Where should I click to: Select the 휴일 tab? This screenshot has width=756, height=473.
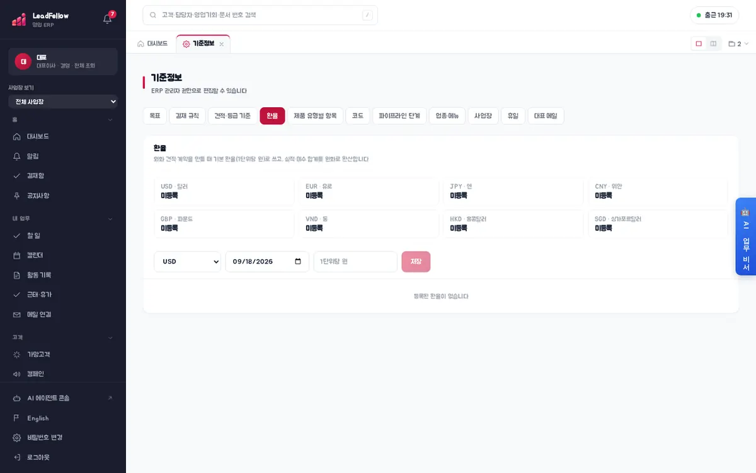pyautogui.click(x=513, y=116)
